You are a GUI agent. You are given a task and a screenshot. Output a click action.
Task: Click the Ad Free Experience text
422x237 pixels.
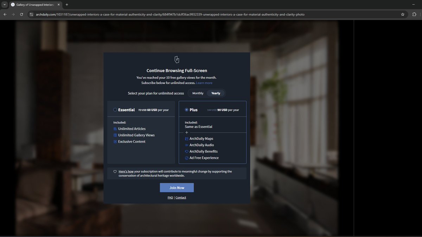coord(204,158)
